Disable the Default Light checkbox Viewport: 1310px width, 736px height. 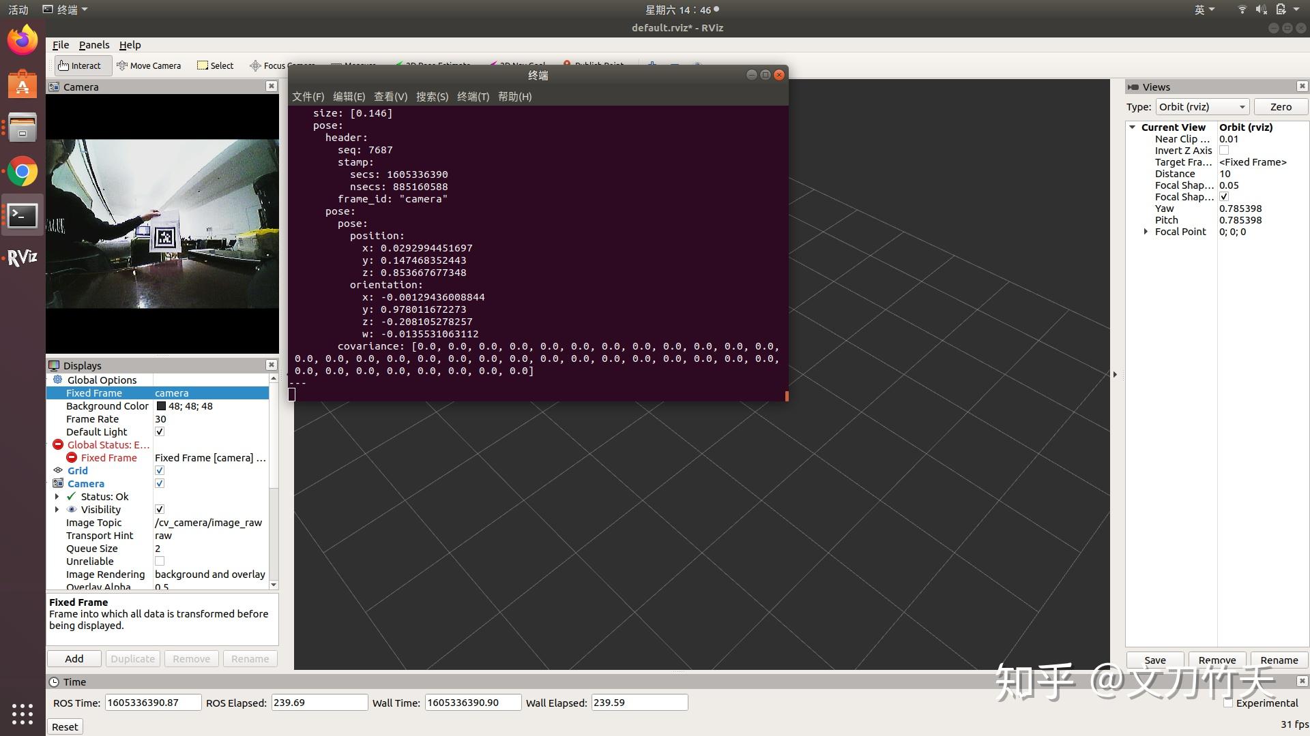(160, 432)
